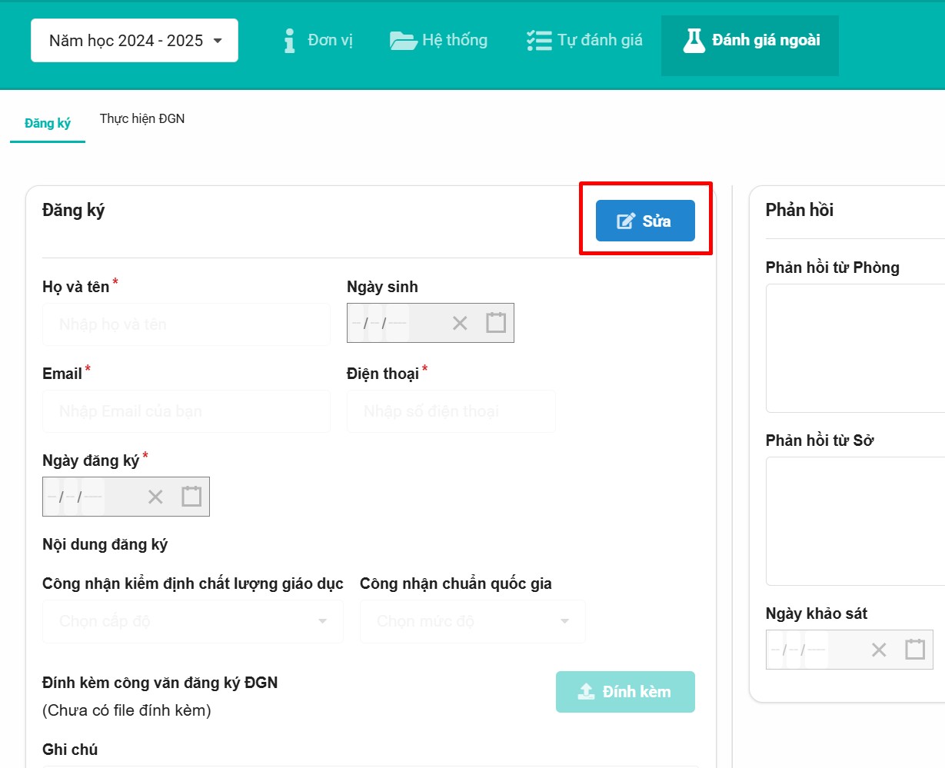Viewport: 945px width, 768px height.
Task: Click the Sửa edit button
Action: 645,221
